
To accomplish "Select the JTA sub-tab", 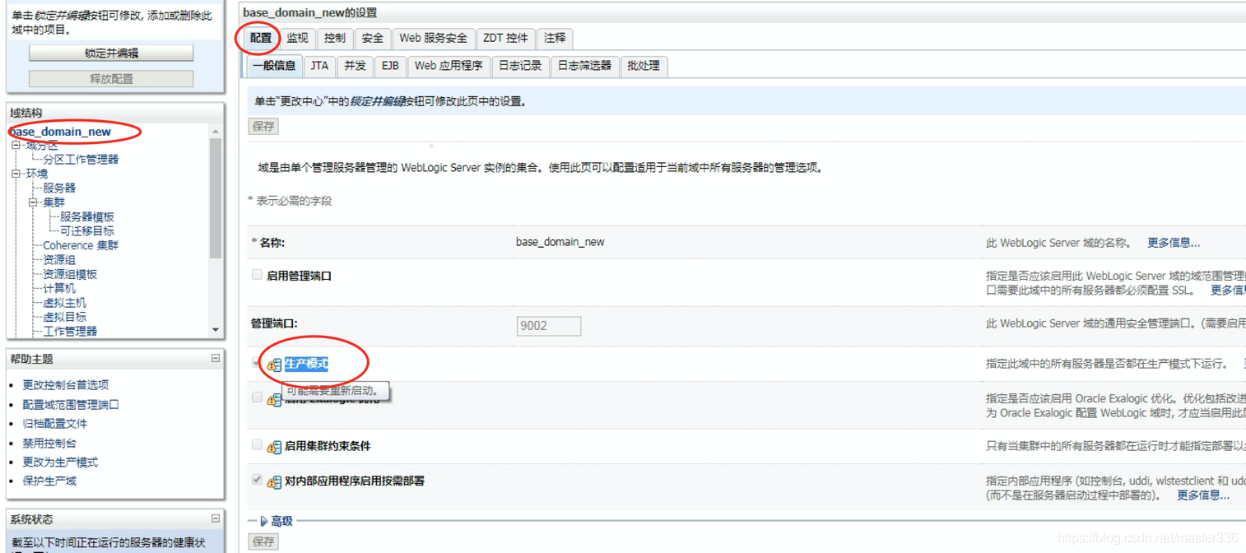I will [319, 66].
